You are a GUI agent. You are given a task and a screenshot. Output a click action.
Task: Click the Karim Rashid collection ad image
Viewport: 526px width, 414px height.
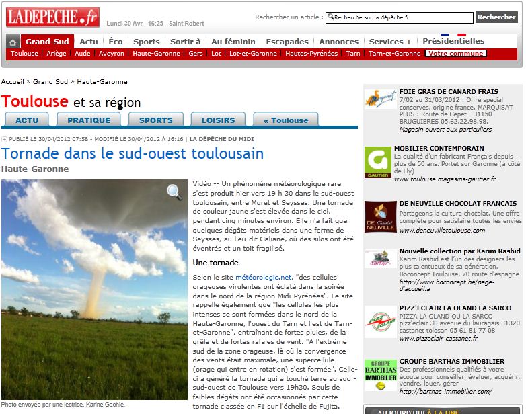click(x=380, y=259)
